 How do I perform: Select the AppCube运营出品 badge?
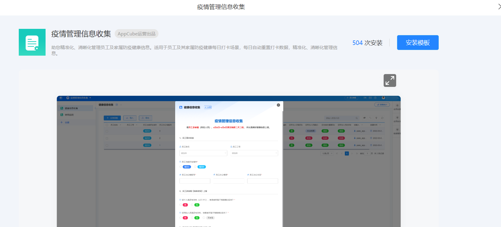[x=136, y=34]
